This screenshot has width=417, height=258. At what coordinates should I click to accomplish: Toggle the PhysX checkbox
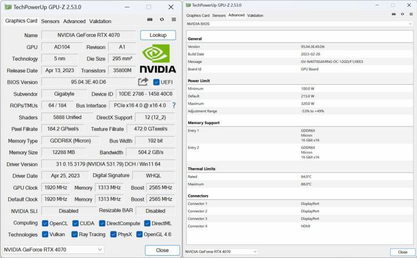coord(114,234)
